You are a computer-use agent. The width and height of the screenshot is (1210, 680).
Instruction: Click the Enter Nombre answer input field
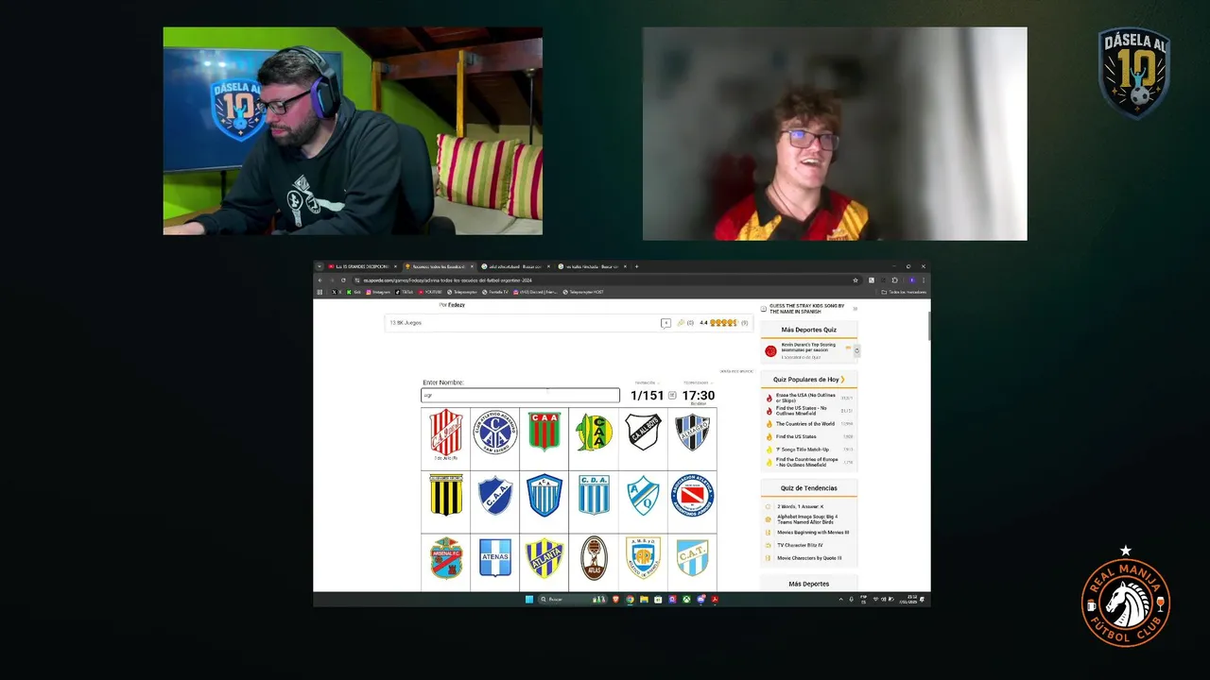click(520, 396)
